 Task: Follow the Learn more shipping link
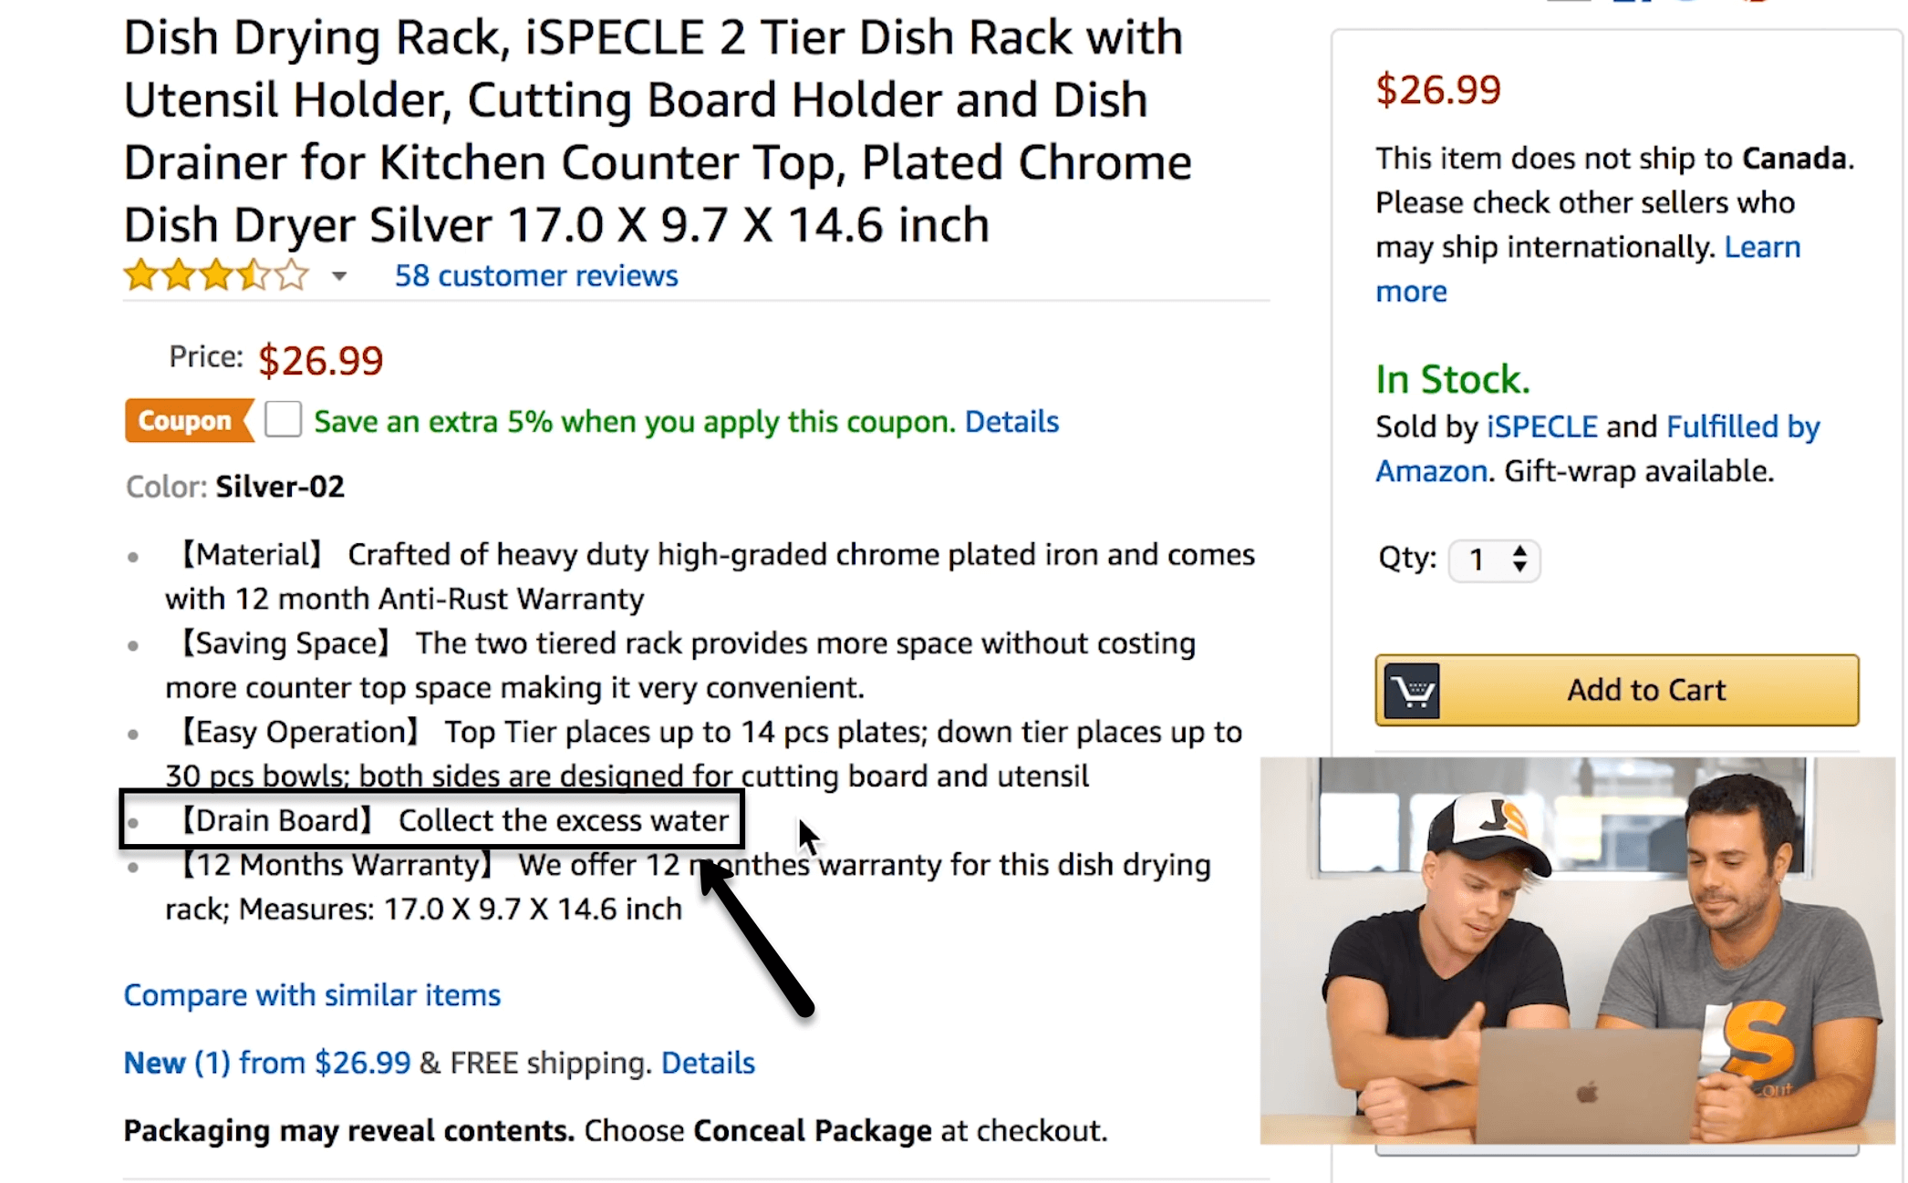pos(1761,248)
